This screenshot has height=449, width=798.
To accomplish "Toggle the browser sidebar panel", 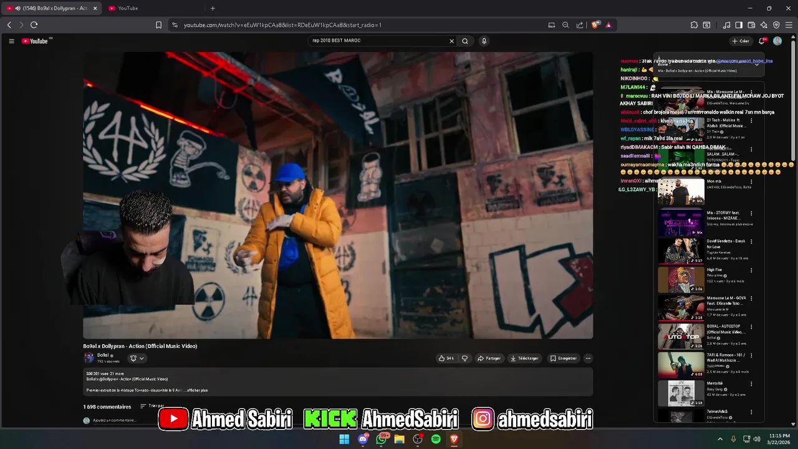I will (739, 25).
